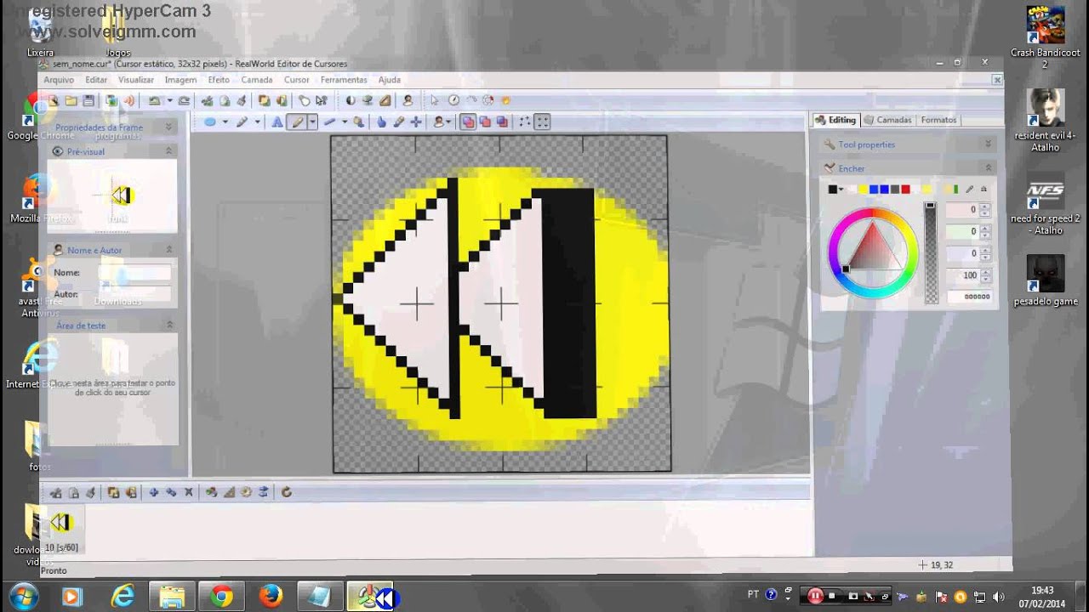Click the person icon in top toolbar
The image size is (1089, 612).
408,100
